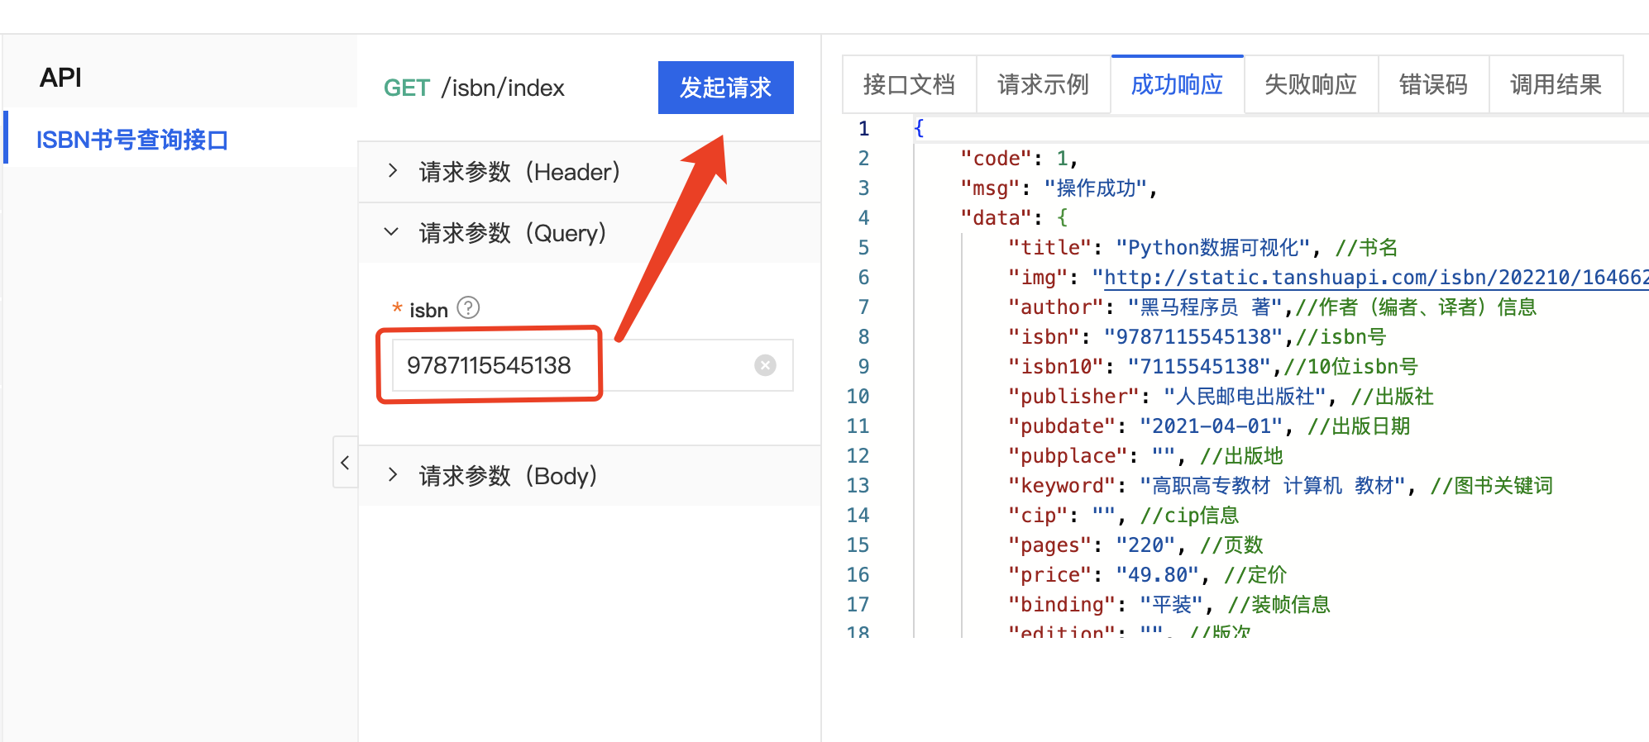Open the 失败响应 tab
This screenshot has width=1649, height=742.
[1311, 84]
